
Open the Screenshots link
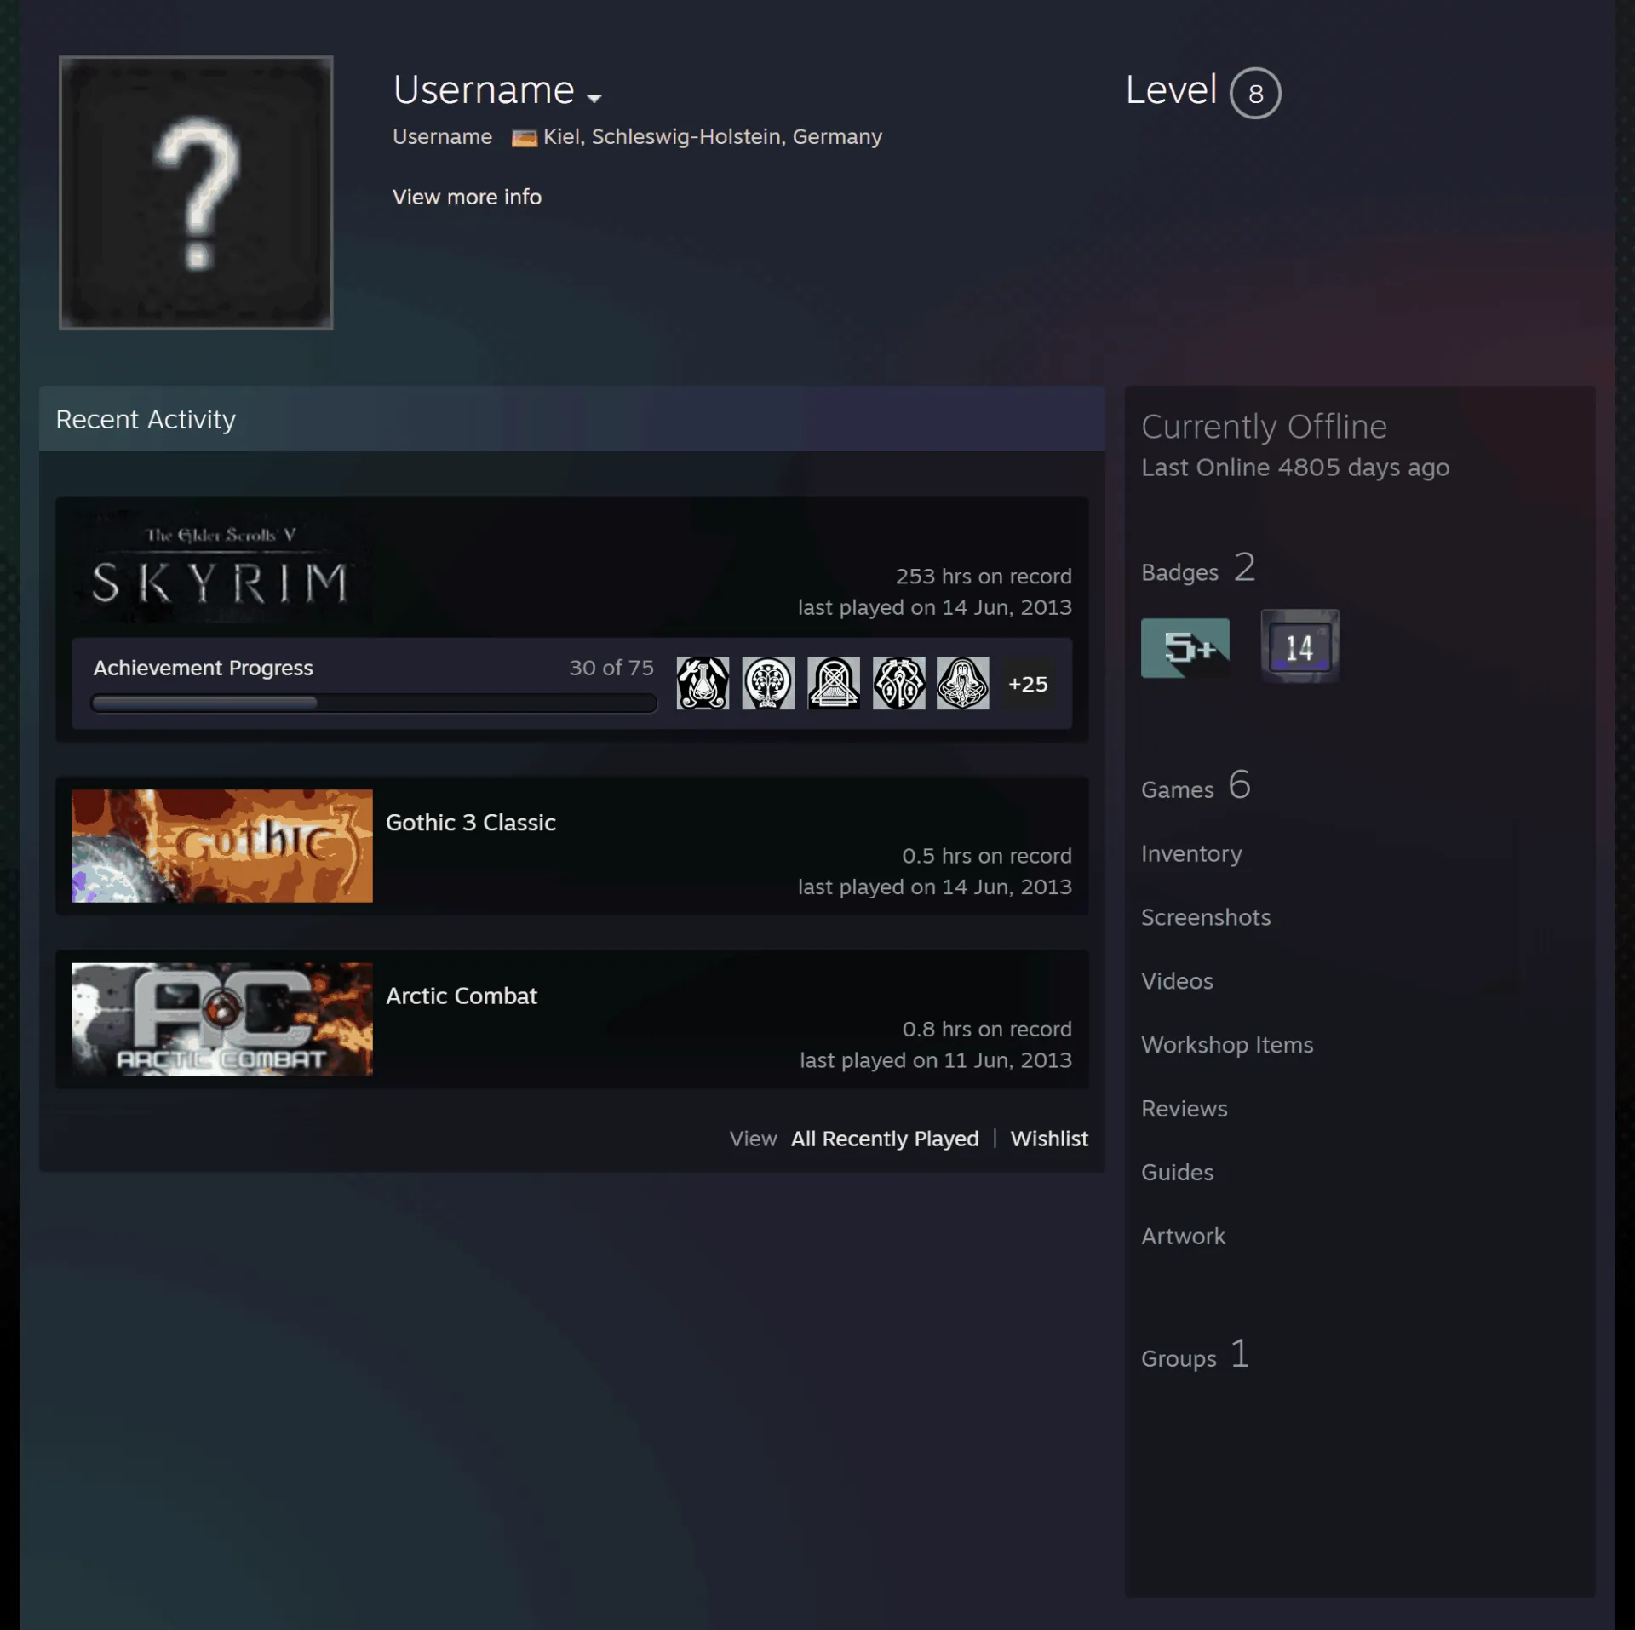1206,917
